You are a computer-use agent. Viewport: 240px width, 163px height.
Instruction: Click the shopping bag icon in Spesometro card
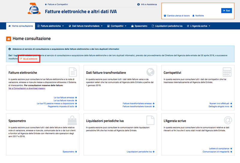tap(72, 120)
